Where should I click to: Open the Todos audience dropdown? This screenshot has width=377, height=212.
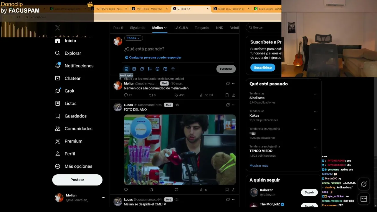click(133, 38)
